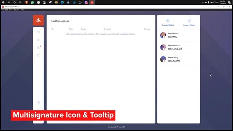
Task: Click the Create Wallet plus icon
Action: pyautogui.click(x=168, y=21)
